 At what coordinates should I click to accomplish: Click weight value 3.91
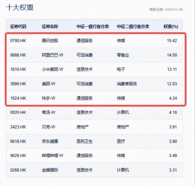coord(173,127)
